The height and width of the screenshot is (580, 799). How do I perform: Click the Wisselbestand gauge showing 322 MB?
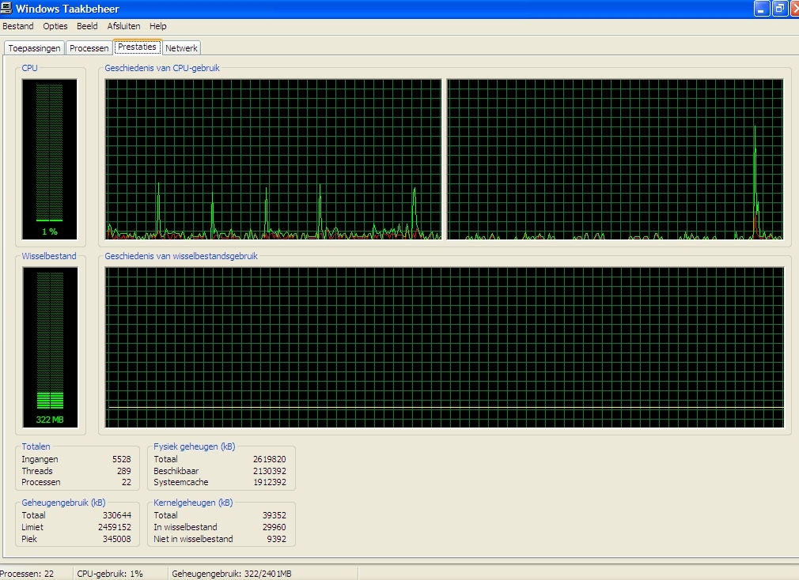(50, 347)
